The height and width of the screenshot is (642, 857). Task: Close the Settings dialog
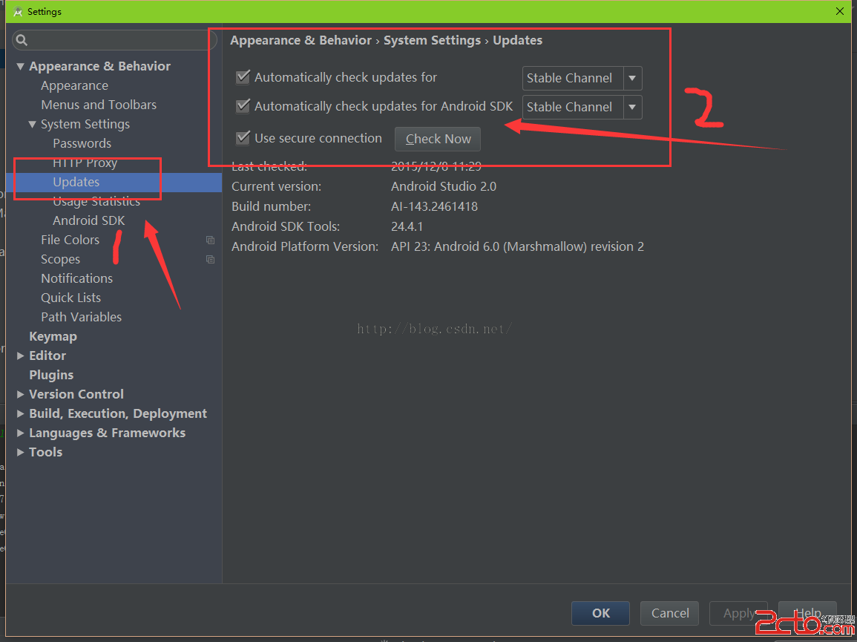[x=840, y=11]
